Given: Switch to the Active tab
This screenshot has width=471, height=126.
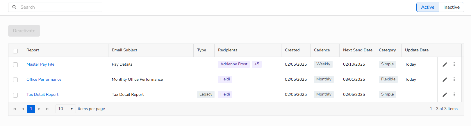Looking at the screenshot, I should [x=428, y=7].
